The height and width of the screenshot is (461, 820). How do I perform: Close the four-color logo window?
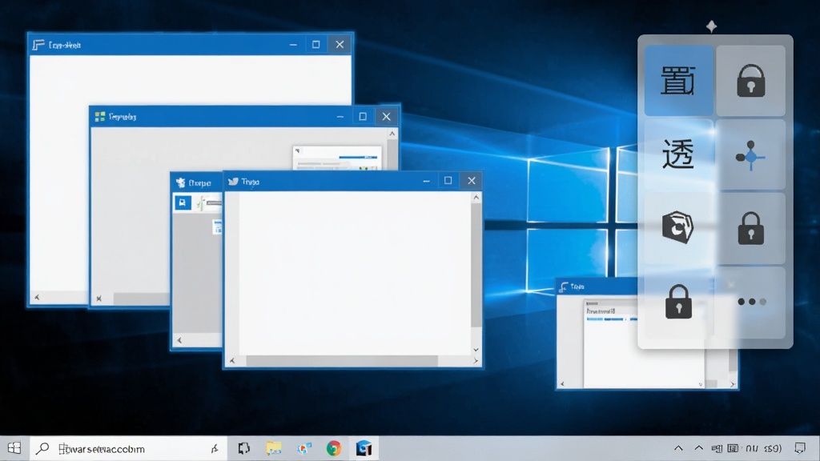coord(386,117)
